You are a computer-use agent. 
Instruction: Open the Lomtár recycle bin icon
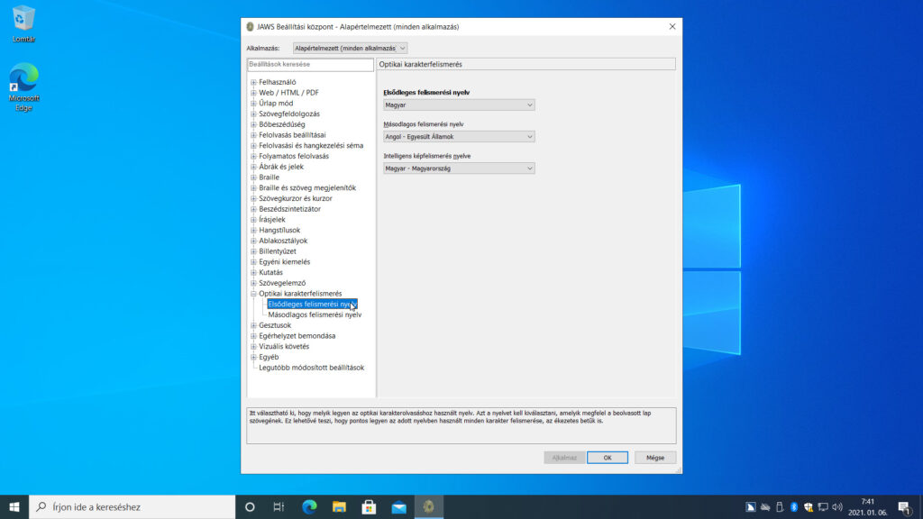(23, 24)
